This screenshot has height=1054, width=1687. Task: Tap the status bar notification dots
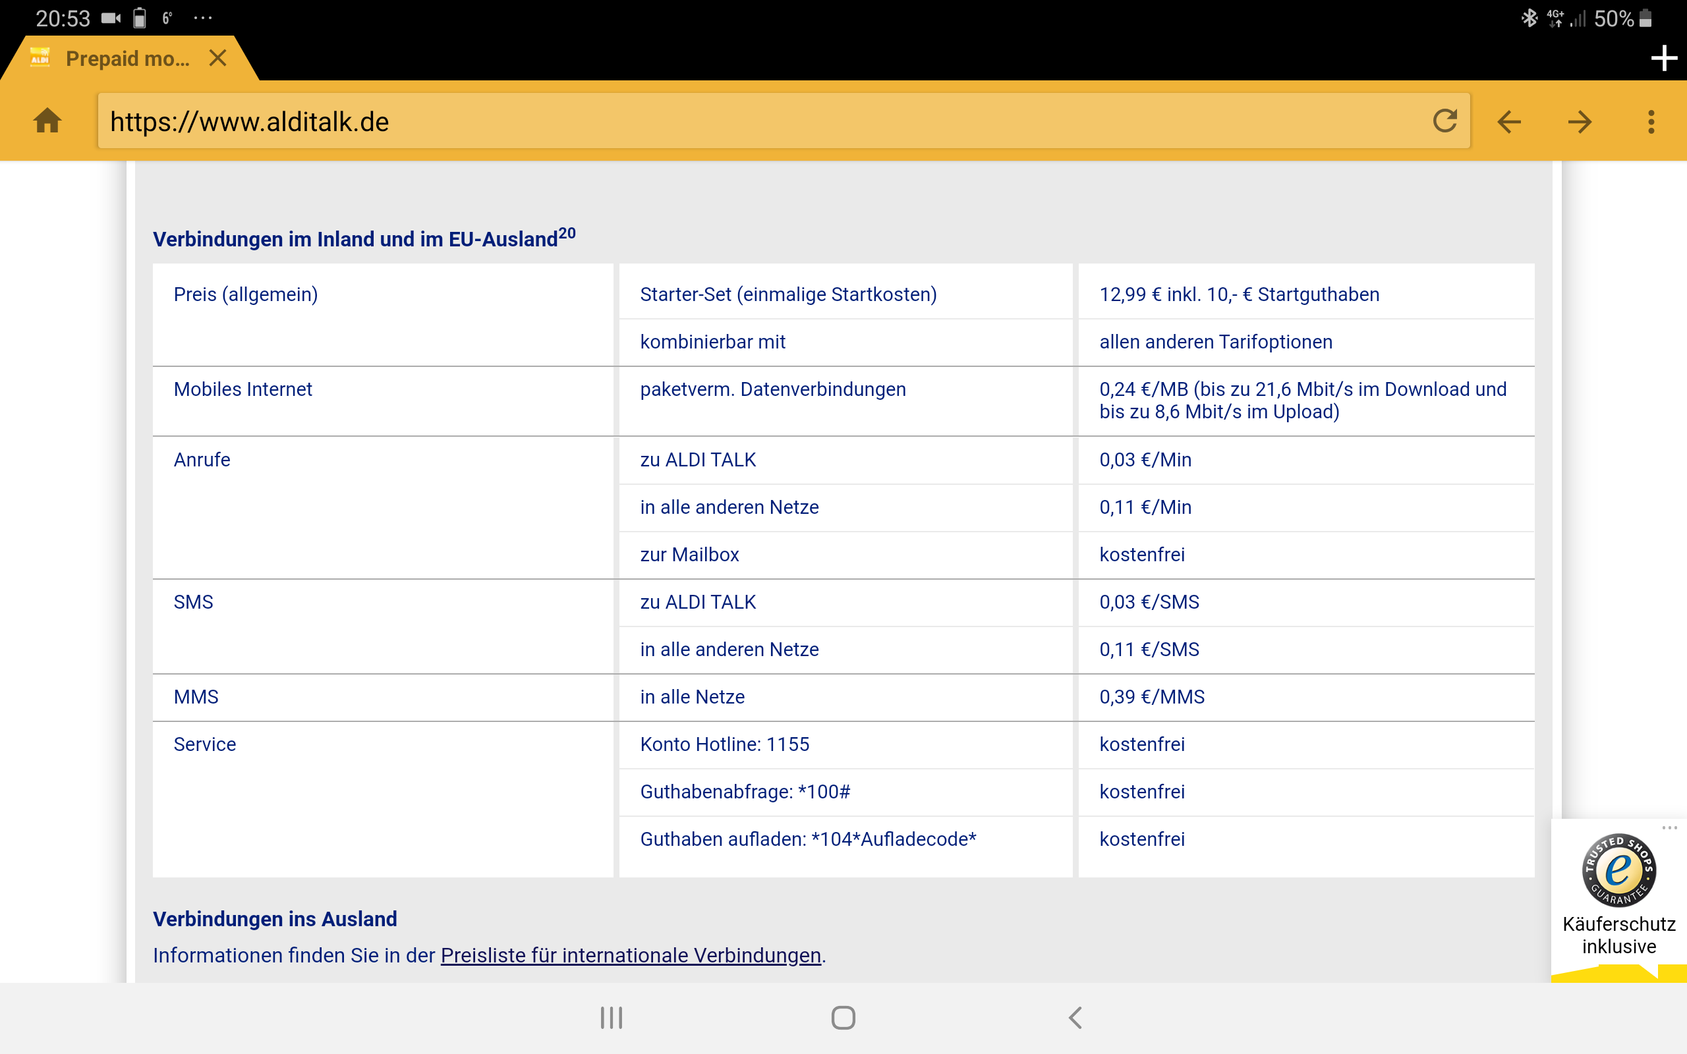click(x=203, y=18)
